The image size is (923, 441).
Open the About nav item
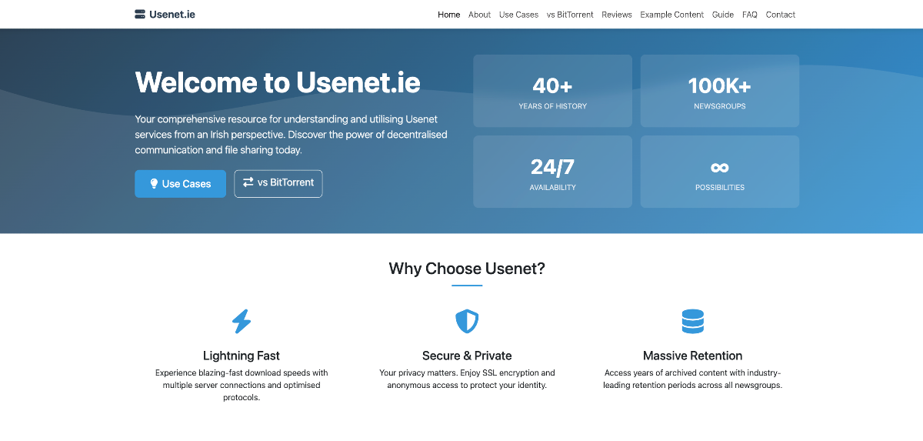[x=479, y=15]
